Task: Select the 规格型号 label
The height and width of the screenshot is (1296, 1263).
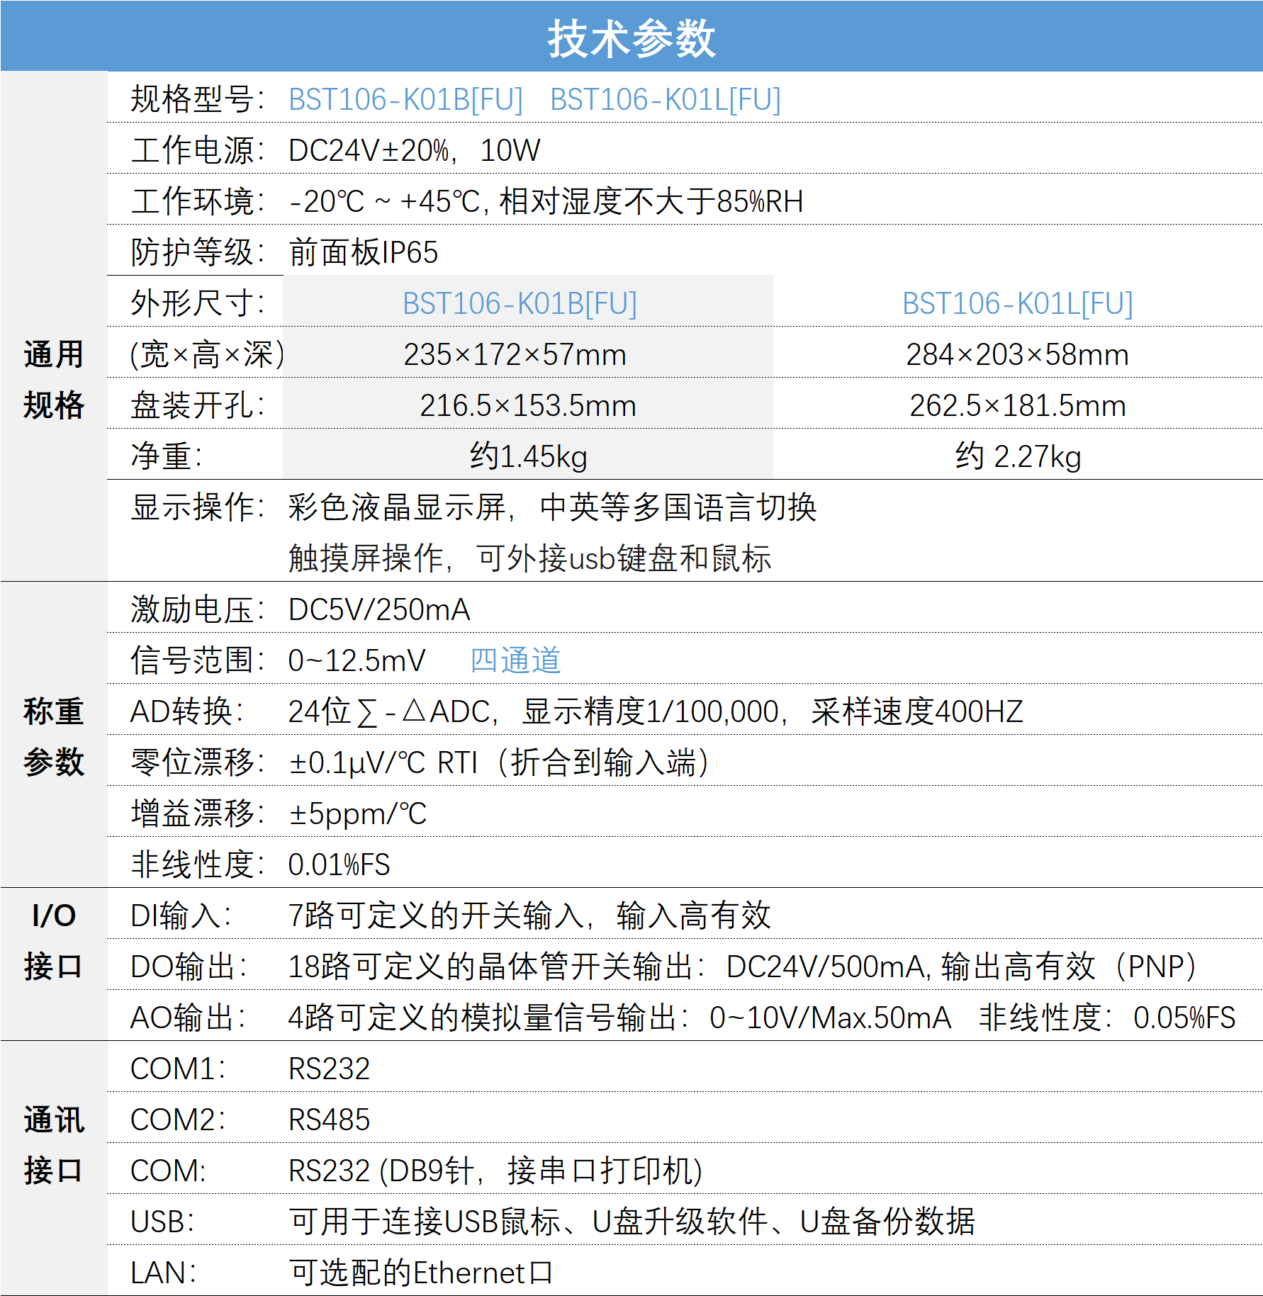Action: click(197, 99)
